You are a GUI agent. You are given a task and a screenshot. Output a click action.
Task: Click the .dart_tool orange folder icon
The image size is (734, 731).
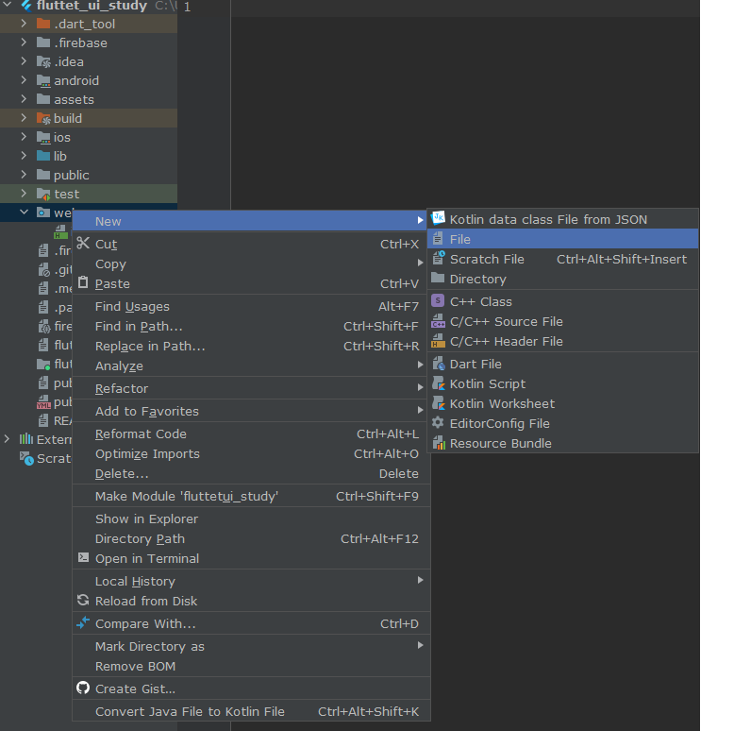point(43,24)
